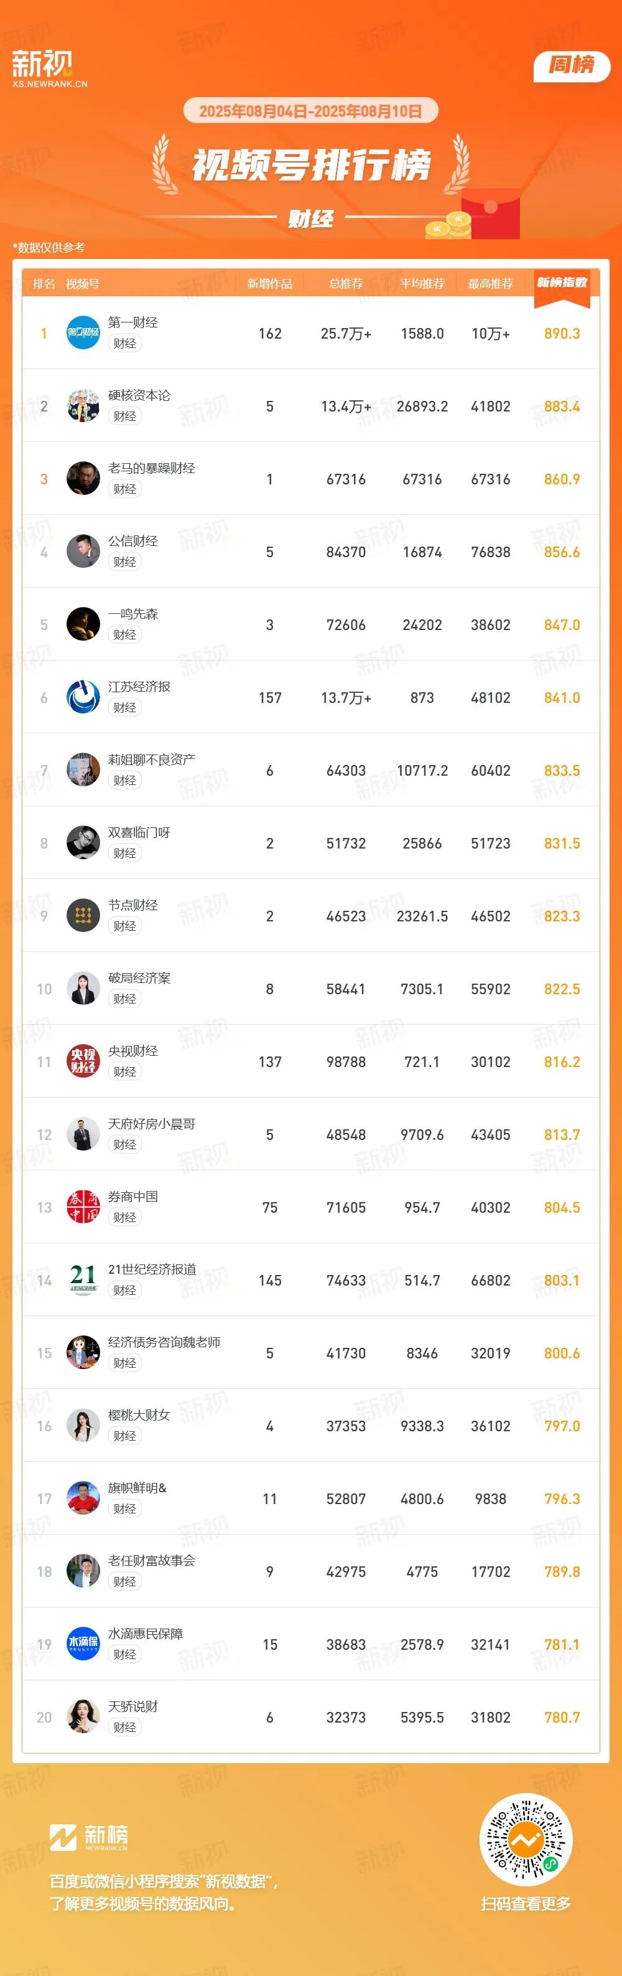Click the 周榜 weekly ranking tab
The width and height of the screenshot is (622, 1976).
tap(572, 66)
